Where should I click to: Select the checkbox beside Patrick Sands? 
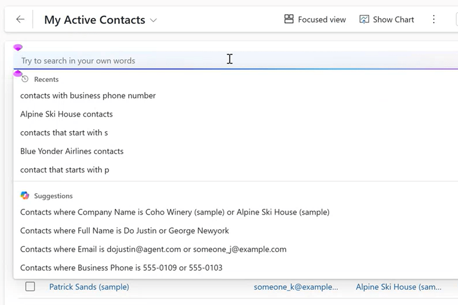coord(30,286)
